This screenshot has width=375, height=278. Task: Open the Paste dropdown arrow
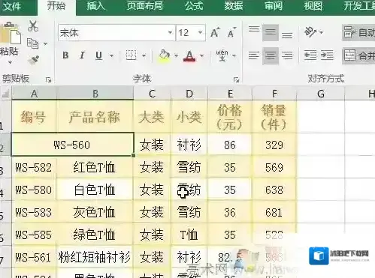click(10, 62)
